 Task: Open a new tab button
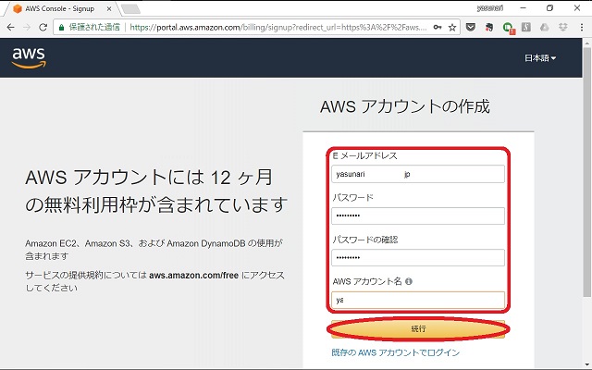click(x=131, y=9)
